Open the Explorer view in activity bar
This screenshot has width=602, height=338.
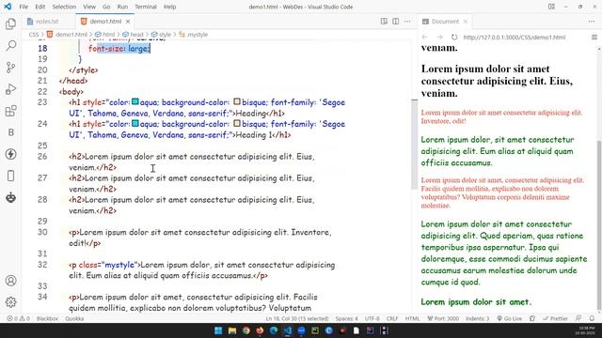10,24
